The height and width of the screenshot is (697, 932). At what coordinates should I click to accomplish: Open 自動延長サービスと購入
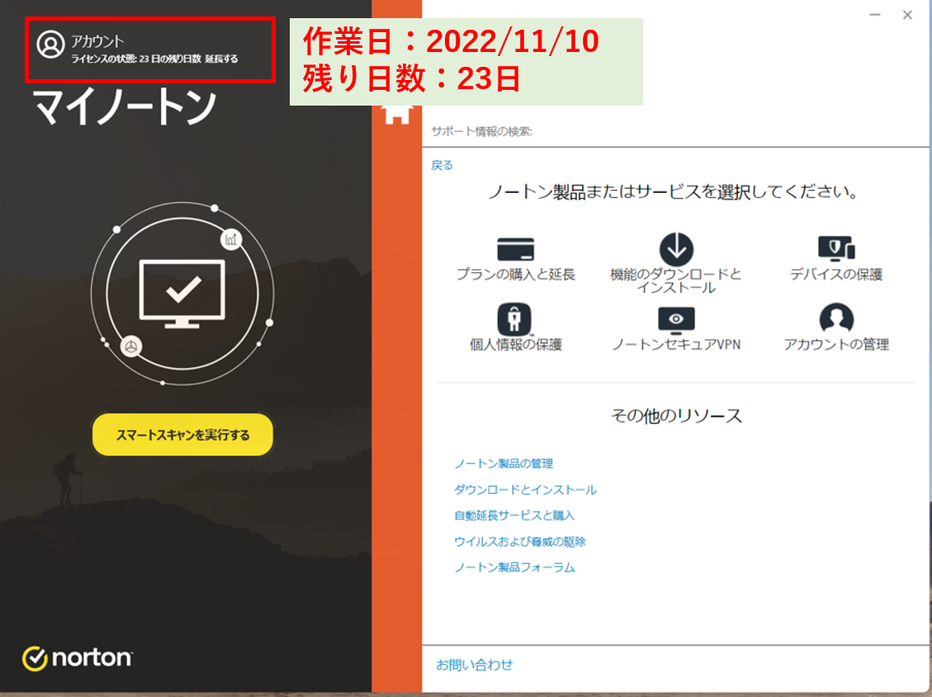tap(513, 516)
